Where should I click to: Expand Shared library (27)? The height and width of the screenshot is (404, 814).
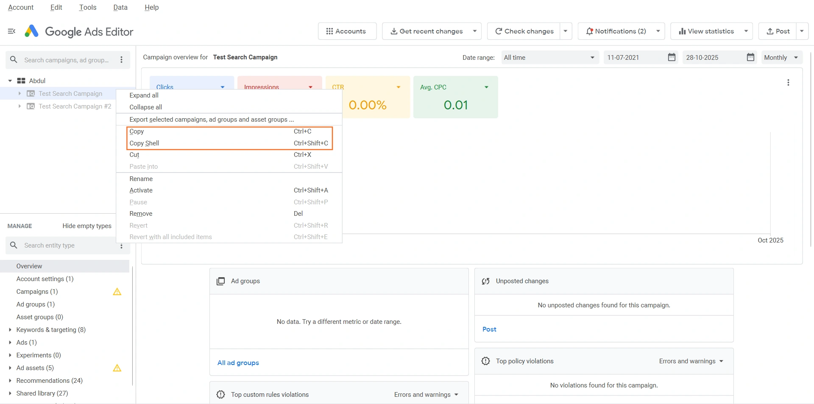(10, 393)
